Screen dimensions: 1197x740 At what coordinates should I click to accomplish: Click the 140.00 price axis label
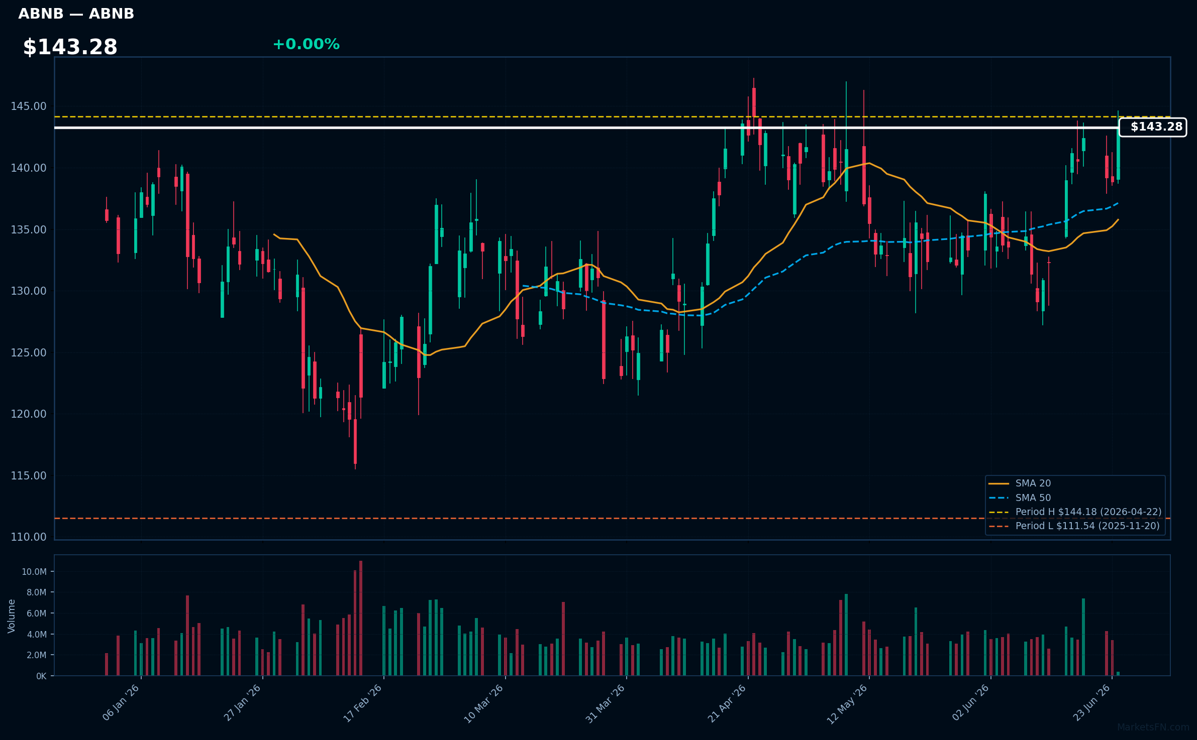tap(29, 168)
